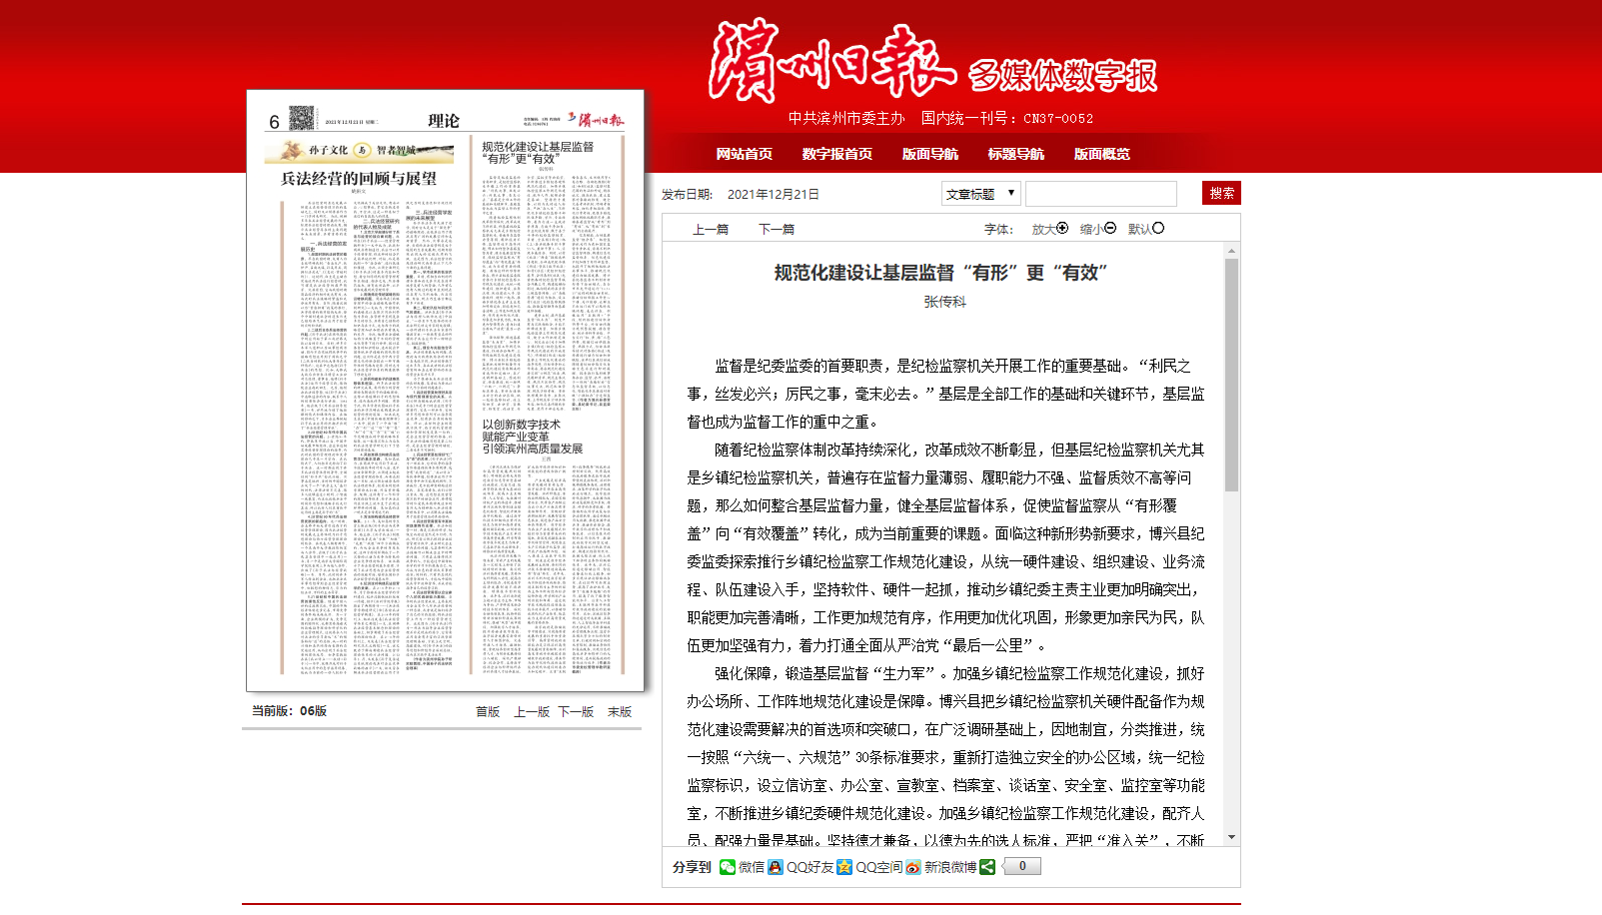
Task: Click the 理论 section title on thumbnail
Action: pyautogui.click(x=444, y=121)
